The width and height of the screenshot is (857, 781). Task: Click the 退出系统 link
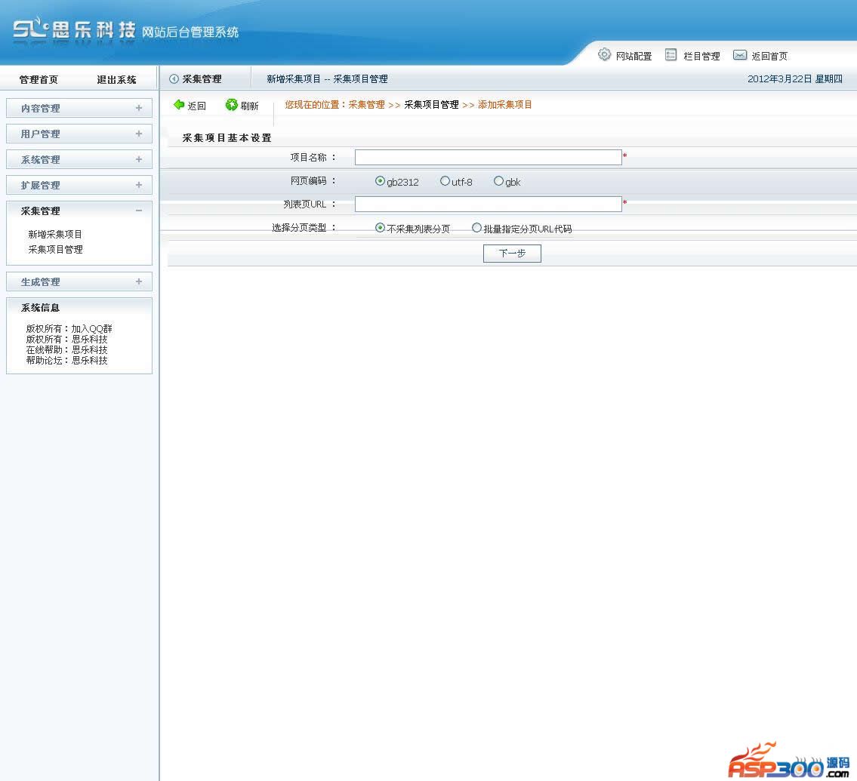[116, 79]
